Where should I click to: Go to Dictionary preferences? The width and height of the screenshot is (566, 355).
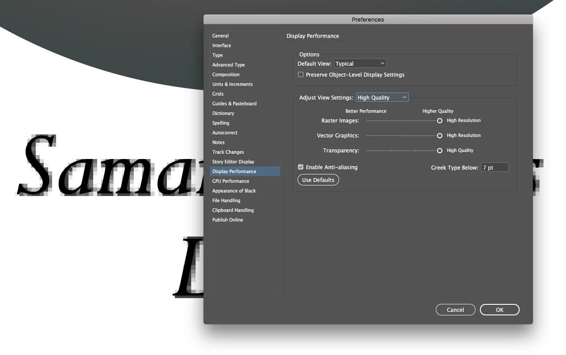pyautogui.click(x=245, y=113)
